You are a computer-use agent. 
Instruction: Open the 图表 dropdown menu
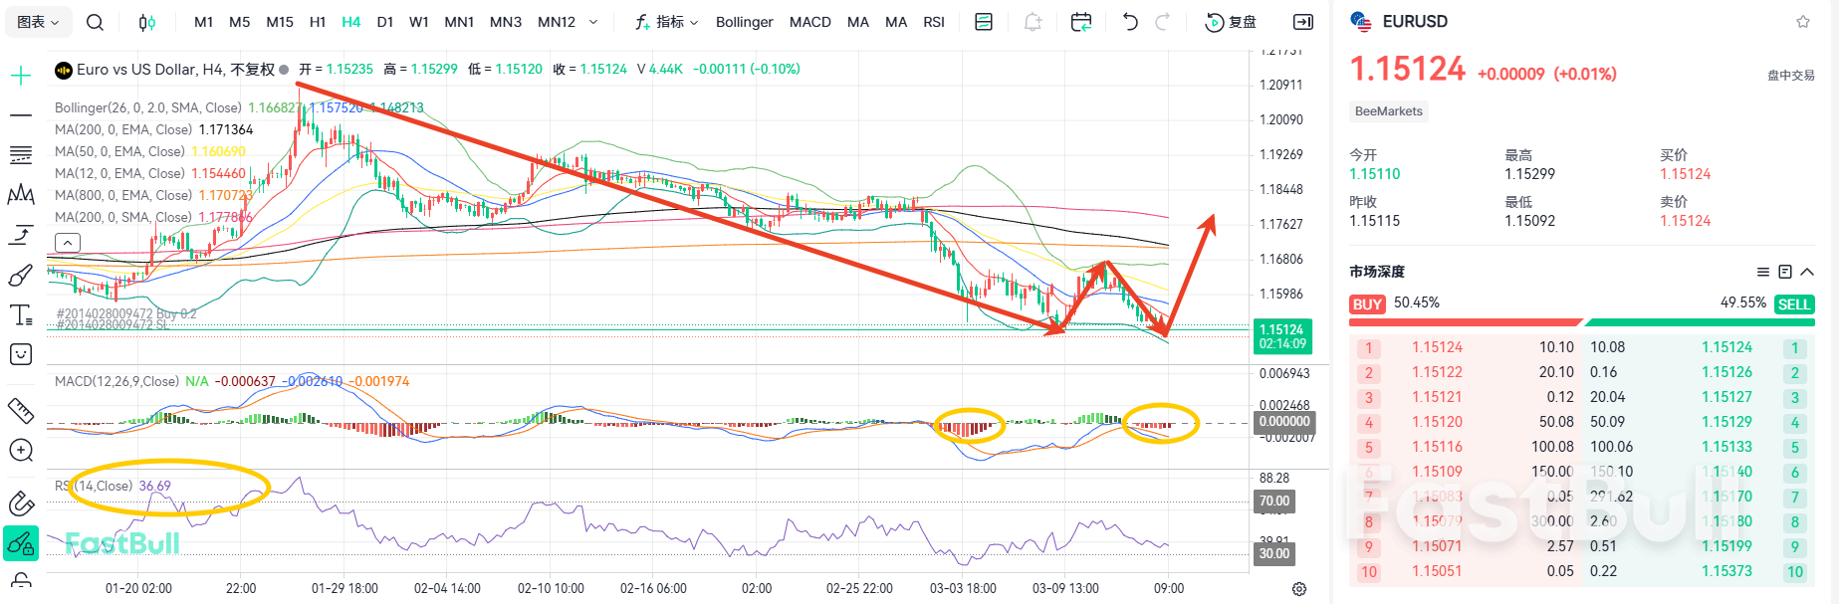click(38, 22)
